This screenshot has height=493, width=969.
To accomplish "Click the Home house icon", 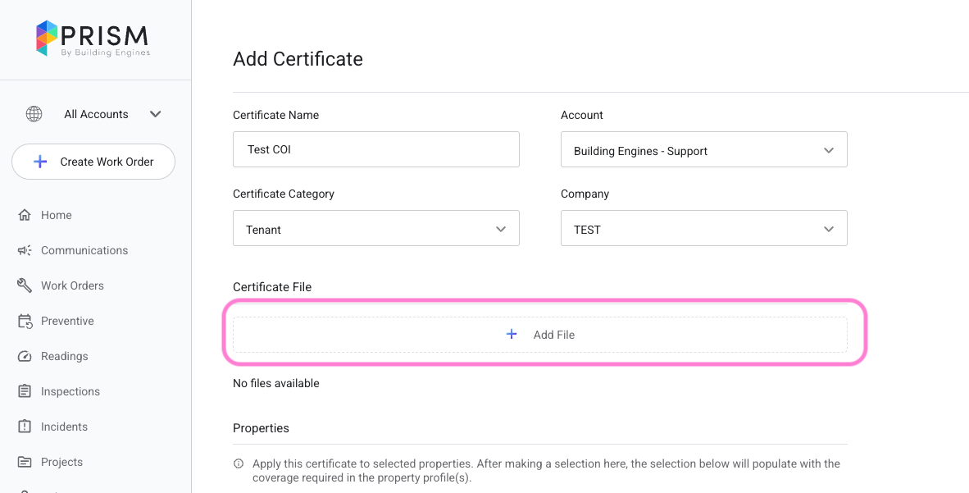I will point(25,215).
